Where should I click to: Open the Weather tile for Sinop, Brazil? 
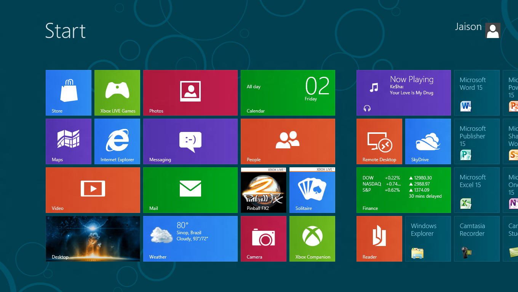(x=190, y=239)
